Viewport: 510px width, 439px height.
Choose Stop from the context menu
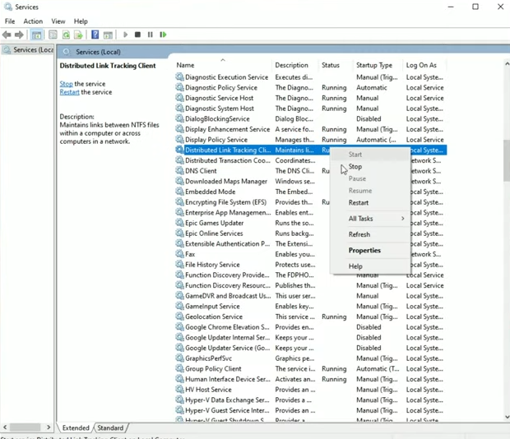click(x=355, y=167)
